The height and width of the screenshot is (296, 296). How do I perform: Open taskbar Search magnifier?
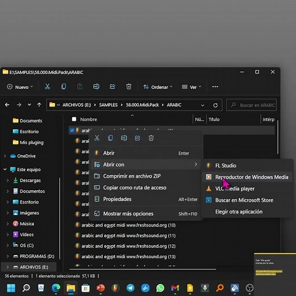[26, 288]
